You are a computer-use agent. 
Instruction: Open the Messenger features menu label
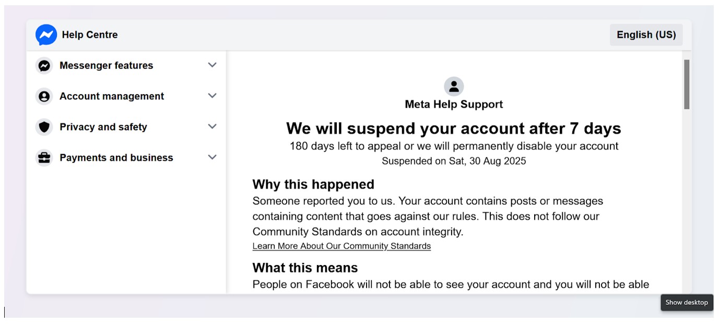point(107,66)
